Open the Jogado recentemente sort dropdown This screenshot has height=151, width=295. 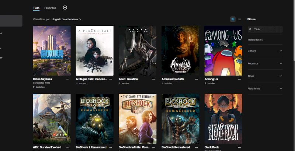pyautogui.click(x=67, y=19)
